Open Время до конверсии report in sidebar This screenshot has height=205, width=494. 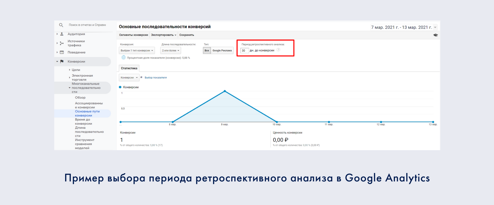point(83,122)
